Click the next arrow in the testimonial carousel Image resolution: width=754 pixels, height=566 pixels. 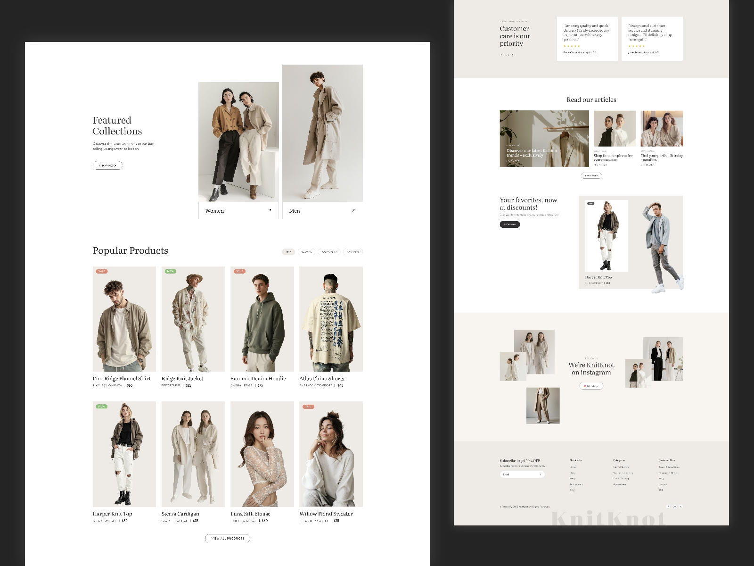(514, 55)
